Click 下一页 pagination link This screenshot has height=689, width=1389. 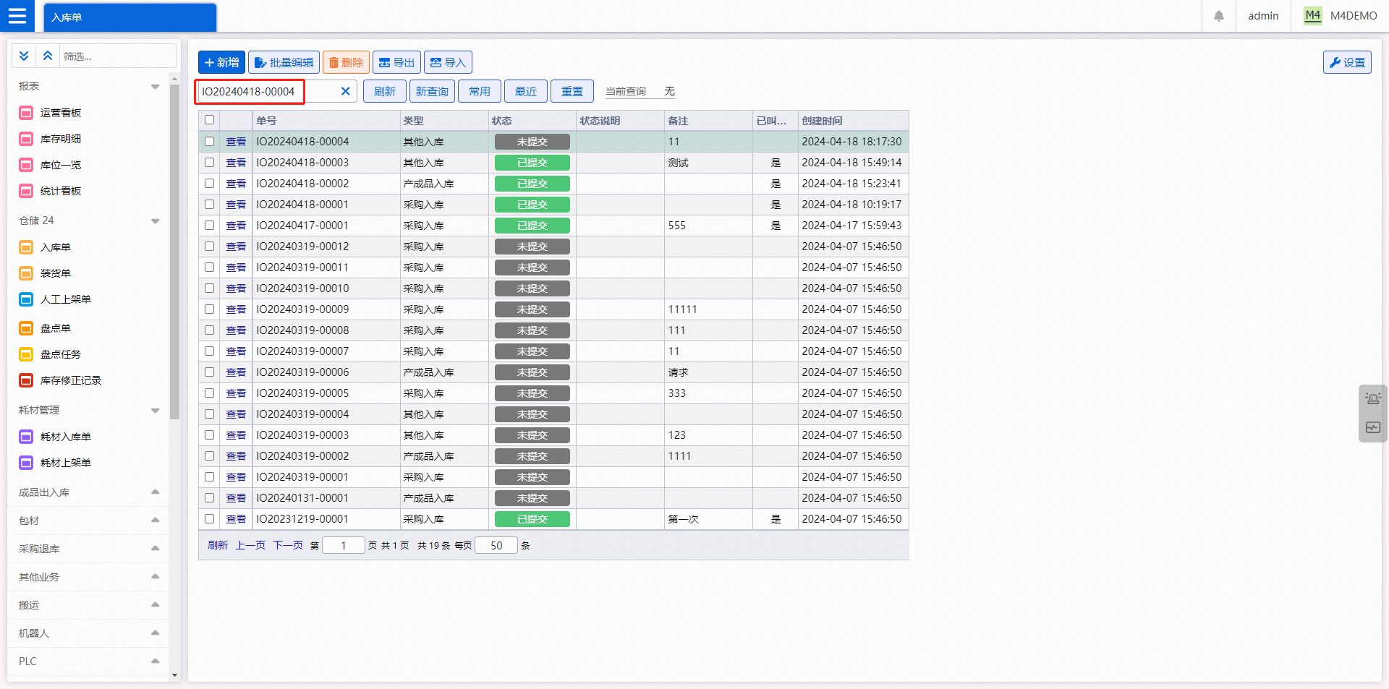(x=288, y=545)
